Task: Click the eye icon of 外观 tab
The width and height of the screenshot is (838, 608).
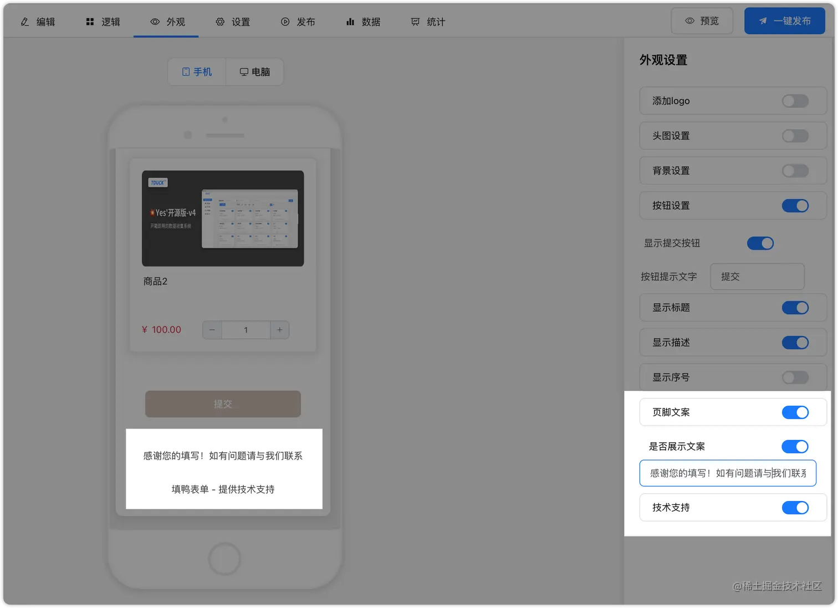Action: 155,22
